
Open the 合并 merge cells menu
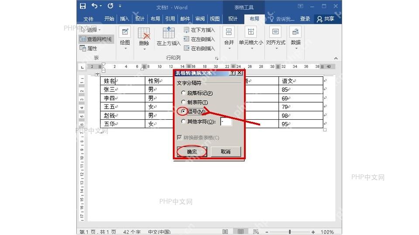[229, 39]
